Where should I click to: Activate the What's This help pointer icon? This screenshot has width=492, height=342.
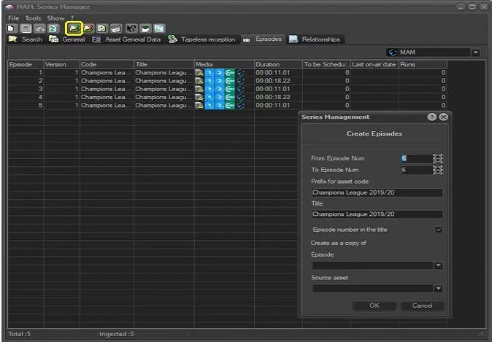[x=131, y=28]
